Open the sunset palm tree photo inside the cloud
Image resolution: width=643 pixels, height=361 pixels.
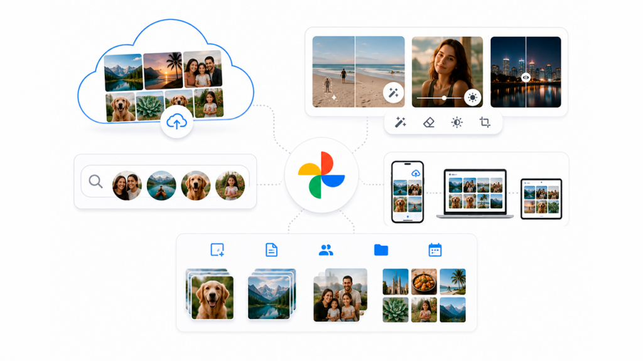[163, 70]
